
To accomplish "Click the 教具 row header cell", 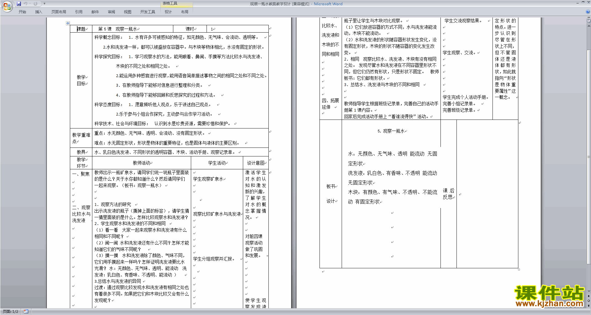I will [x=81, y=152].
